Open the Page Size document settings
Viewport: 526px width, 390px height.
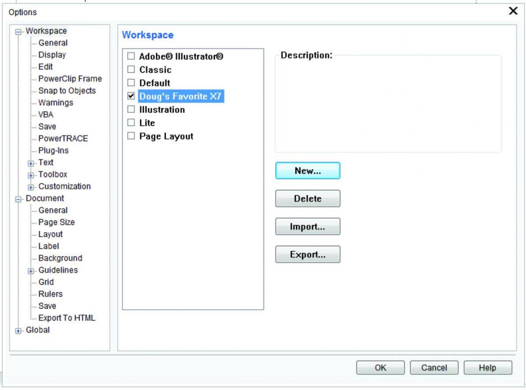point(57,222)
